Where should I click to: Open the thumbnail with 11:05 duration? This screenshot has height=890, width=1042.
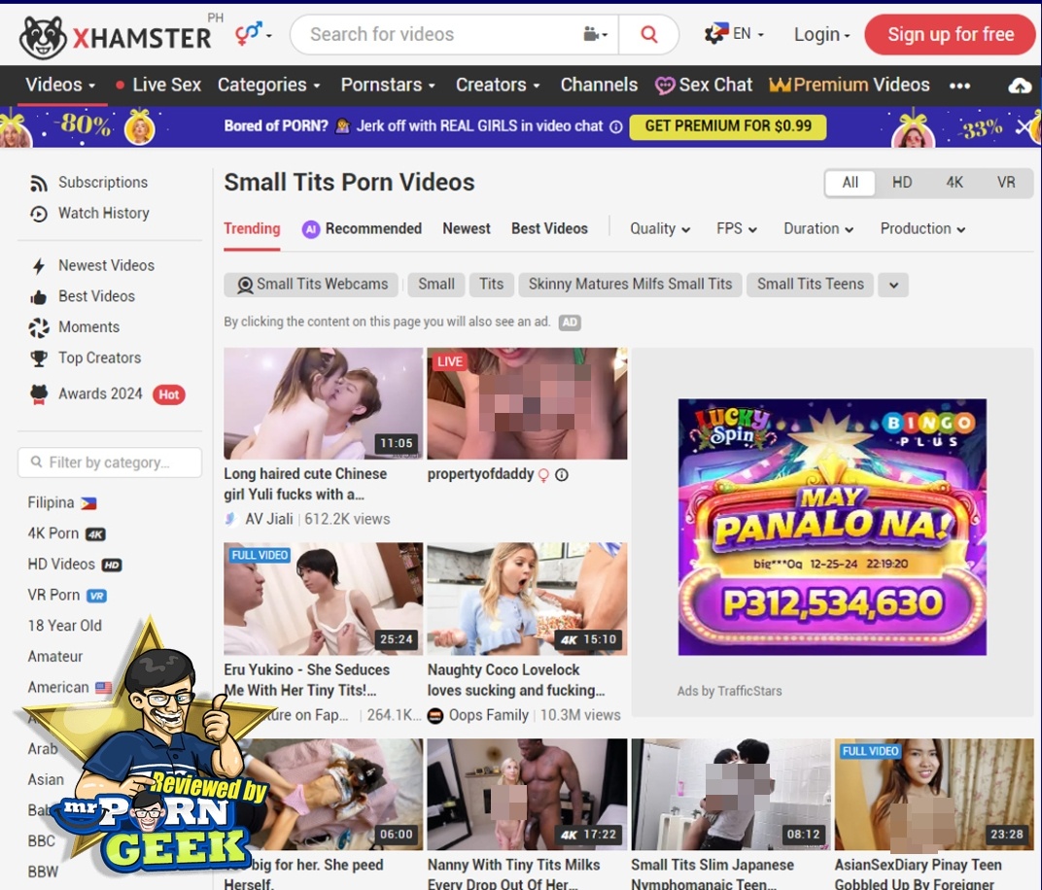coord(323,403)
